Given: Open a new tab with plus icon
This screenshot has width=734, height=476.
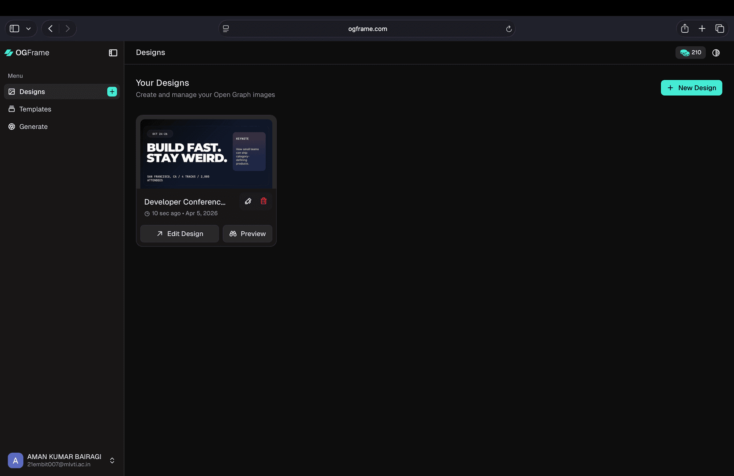Looking at the screenshot, I should tap(702, 29).
